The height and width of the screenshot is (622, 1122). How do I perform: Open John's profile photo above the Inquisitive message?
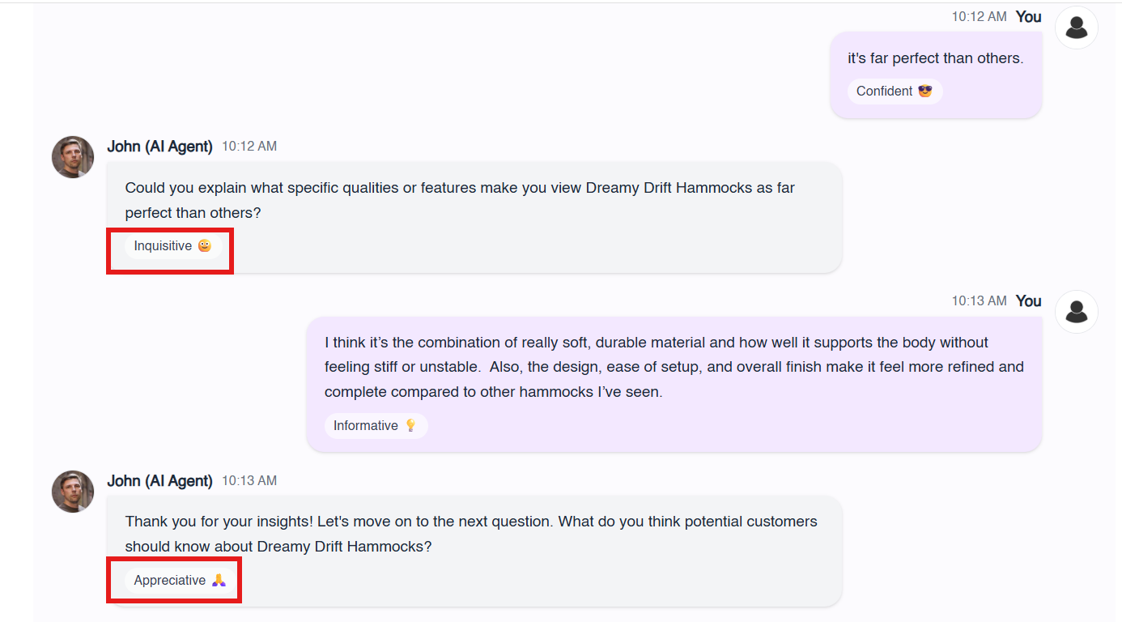pyautogui.click(x=73, y=157)
